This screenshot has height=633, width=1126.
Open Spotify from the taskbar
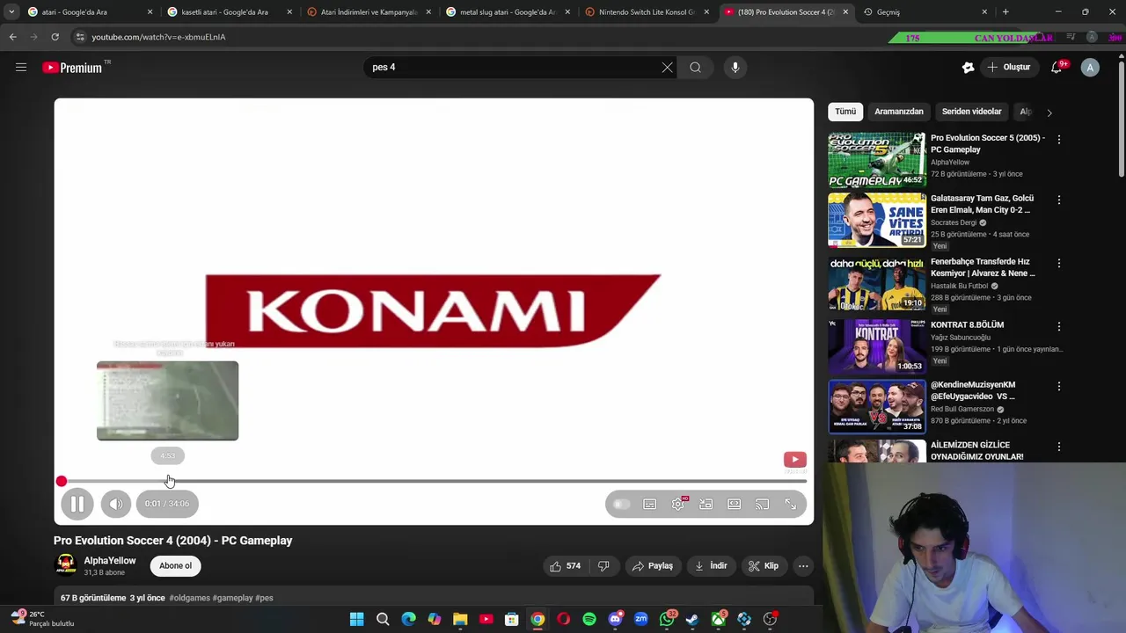click(589, 619)
